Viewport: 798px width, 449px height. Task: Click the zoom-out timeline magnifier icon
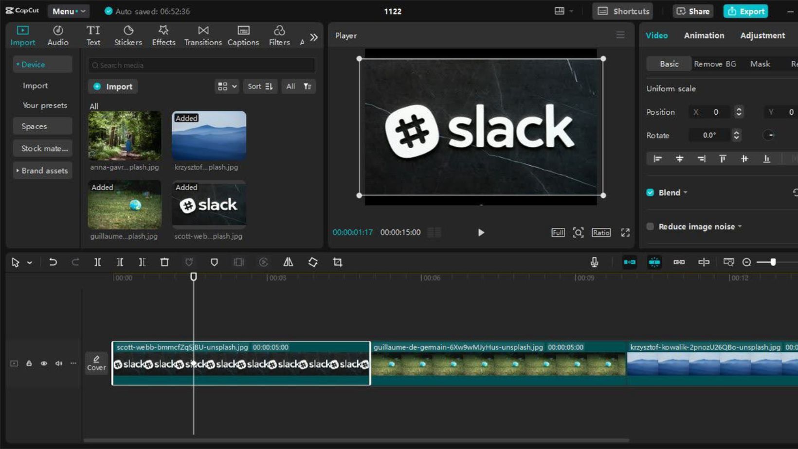pos(746,262)
